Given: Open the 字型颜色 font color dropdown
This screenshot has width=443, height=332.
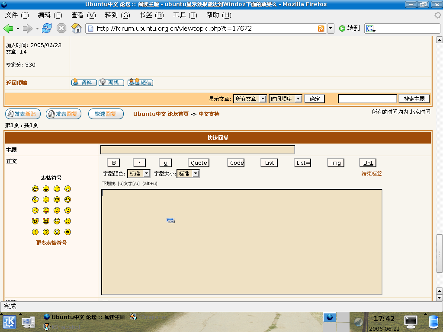Looking at the screenshot, I should pyautogui.click(x=139, y=174).
